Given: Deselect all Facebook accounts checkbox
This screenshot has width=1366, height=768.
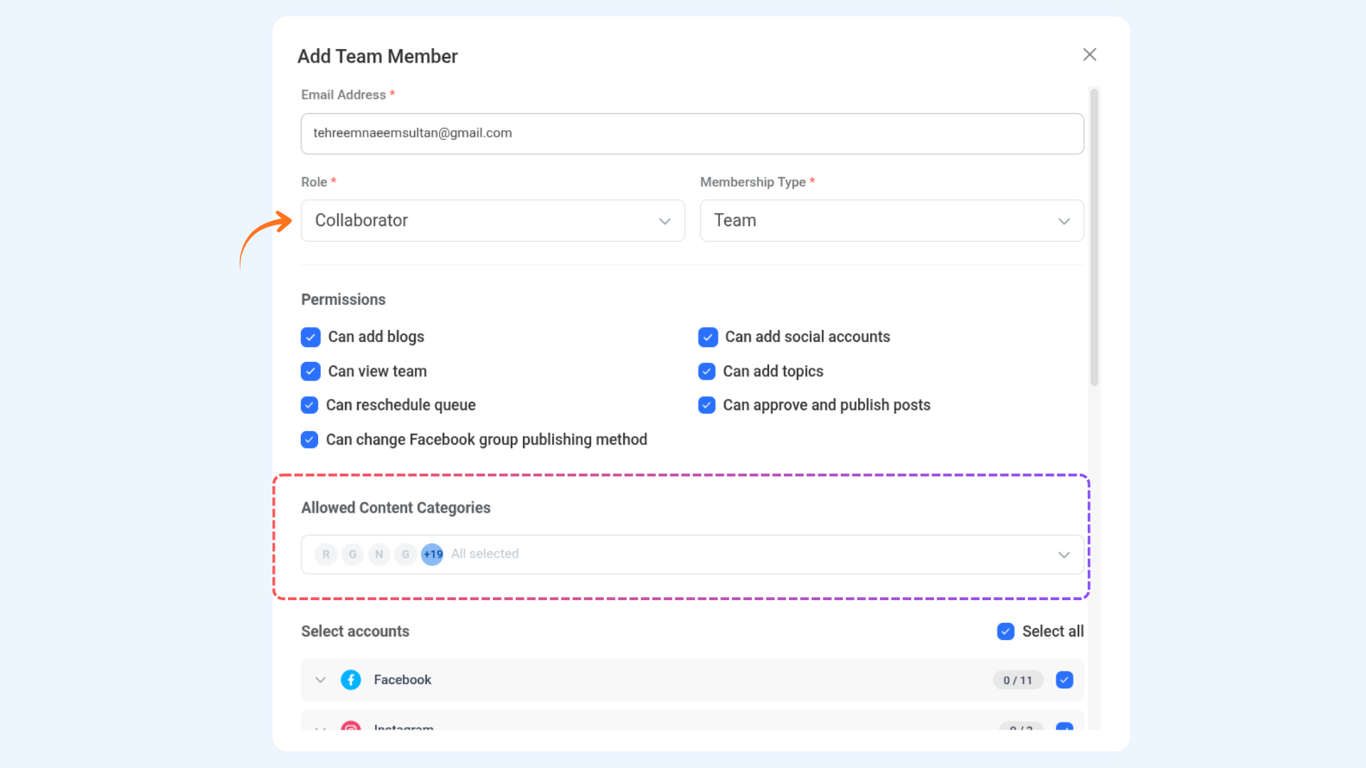Looking at the screenshot, I should pos(1064,680).
